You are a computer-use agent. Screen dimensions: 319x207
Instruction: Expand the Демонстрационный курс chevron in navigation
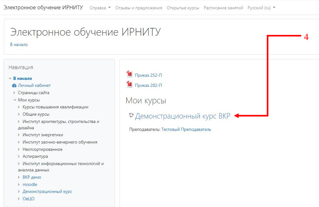pyautogui.click(x=19, y=192)
